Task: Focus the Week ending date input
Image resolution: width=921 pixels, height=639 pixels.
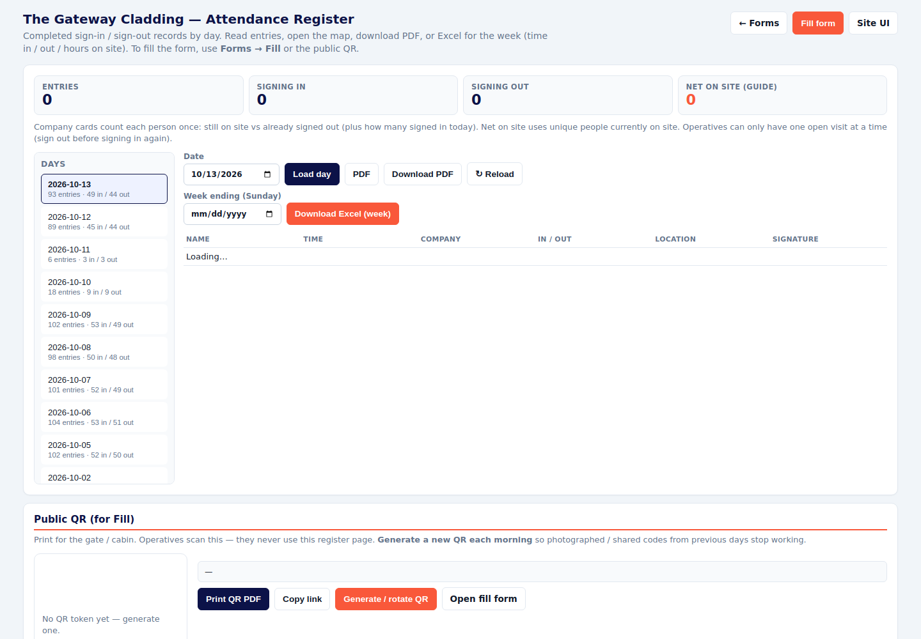Action: pyautogui.click(x=232, y=214)
